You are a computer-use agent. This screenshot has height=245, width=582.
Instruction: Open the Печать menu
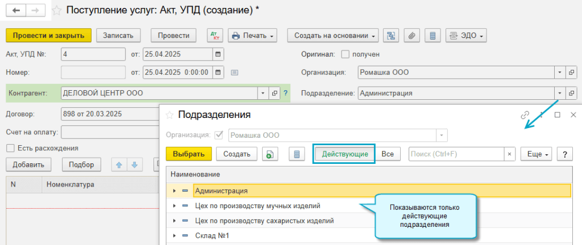pos(252,36)
